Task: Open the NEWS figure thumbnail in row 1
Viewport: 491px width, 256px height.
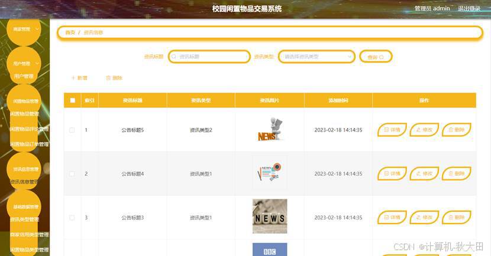Action: 270,130
